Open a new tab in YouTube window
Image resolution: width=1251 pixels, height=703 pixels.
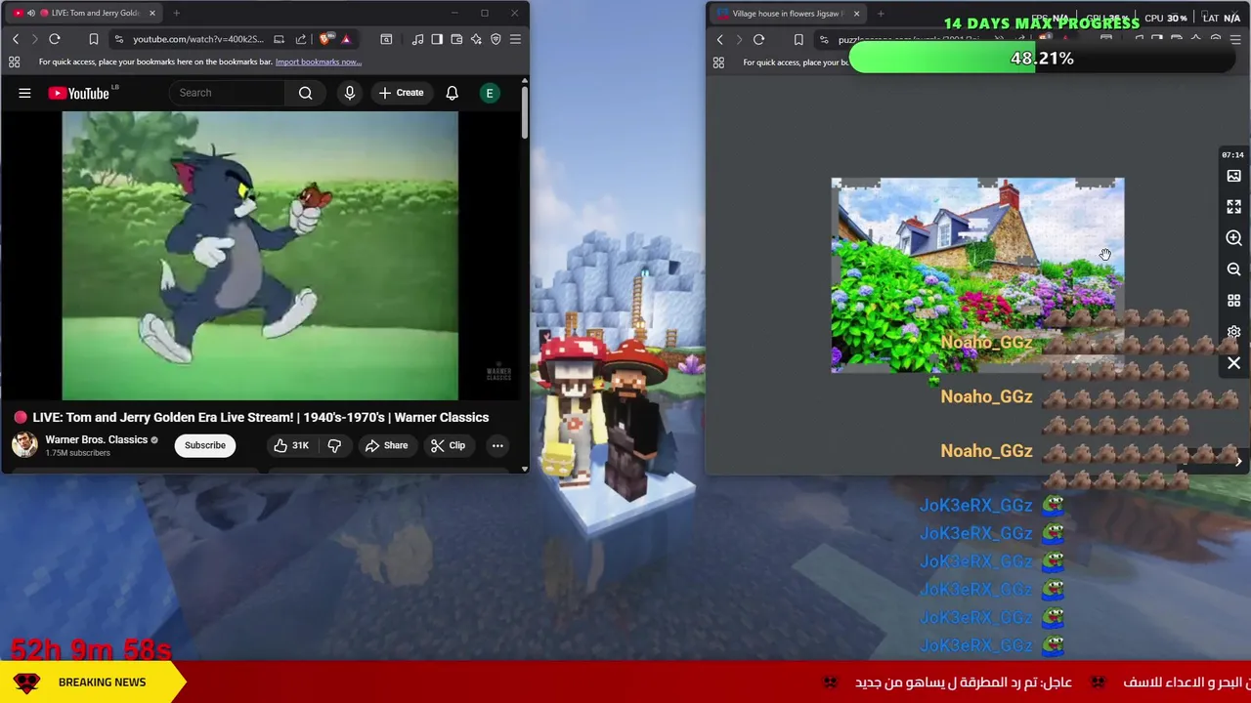click(x=177, y=13)
